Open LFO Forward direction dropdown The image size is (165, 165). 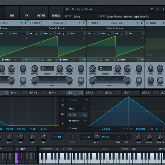(141, 129)
